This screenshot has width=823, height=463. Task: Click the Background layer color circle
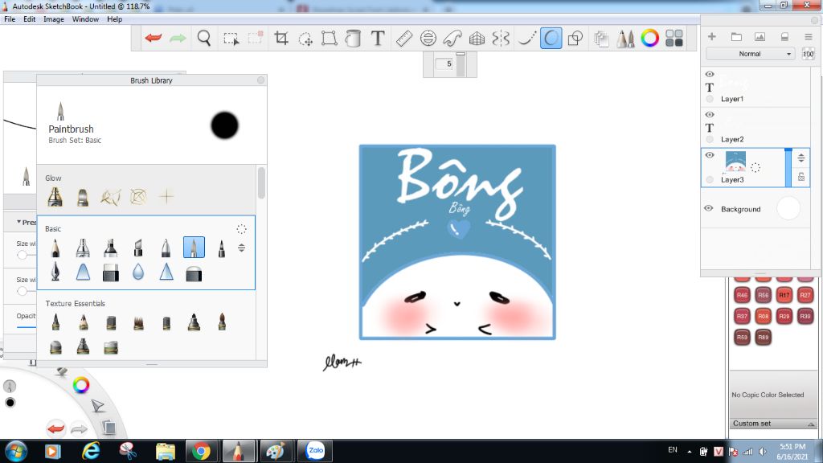click(788, 208)
